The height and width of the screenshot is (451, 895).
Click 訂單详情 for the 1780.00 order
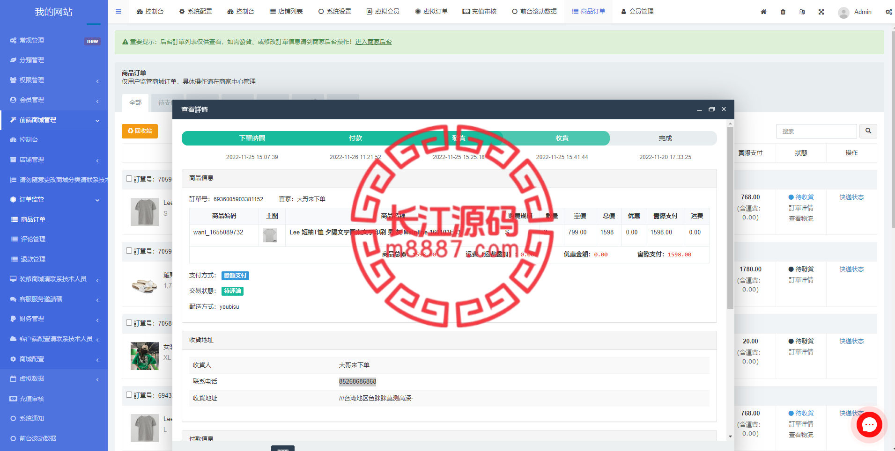coord(801,280)
